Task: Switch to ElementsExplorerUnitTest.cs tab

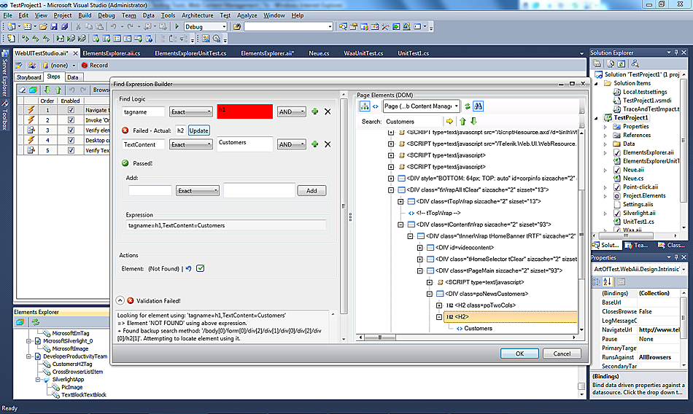Action: point(190,53)
